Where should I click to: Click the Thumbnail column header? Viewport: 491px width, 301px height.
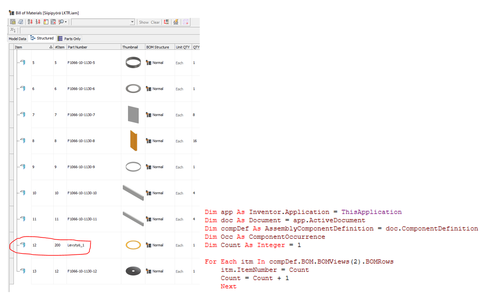133,47
